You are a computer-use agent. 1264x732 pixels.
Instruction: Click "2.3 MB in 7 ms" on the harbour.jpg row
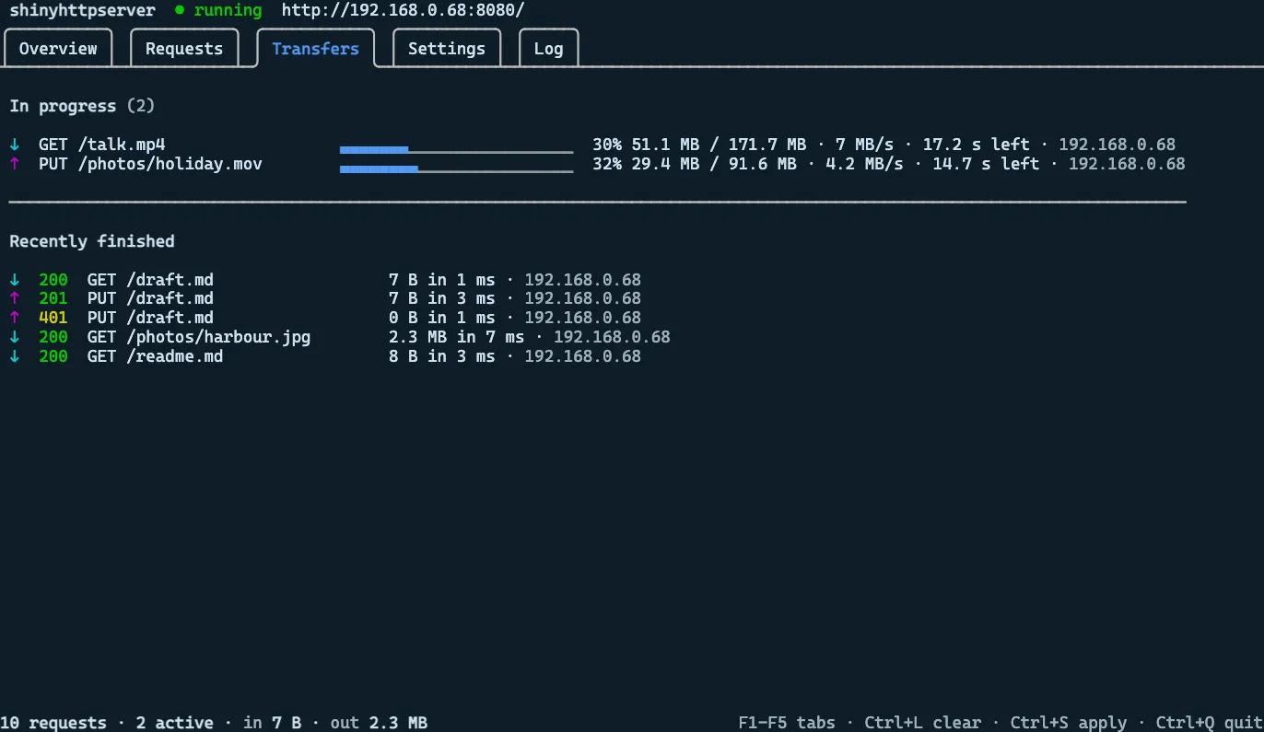(x=457, y=337)
